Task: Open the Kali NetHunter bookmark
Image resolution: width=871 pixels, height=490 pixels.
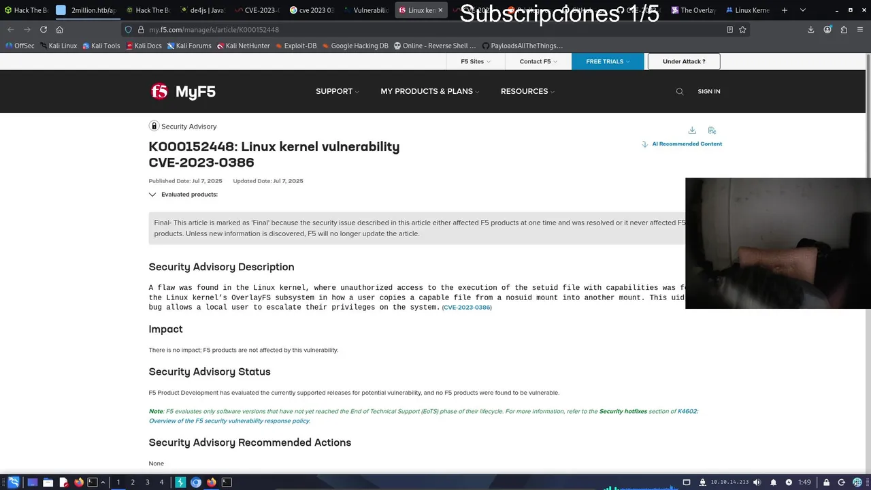Action: 244,46
